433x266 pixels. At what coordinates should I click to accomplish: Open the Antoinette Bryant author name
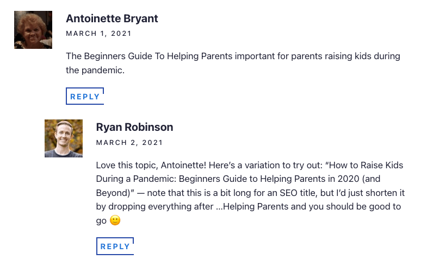pyautogui.click(x=112, y=18)
